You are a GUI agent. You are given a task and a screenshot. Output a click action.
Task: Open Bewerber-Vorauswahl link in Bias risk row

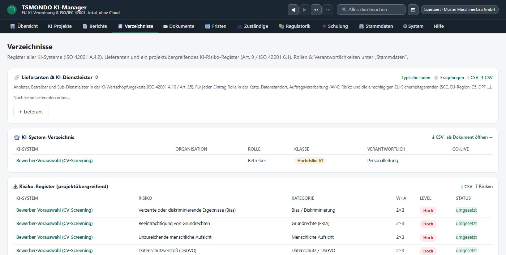coord(55,210)
